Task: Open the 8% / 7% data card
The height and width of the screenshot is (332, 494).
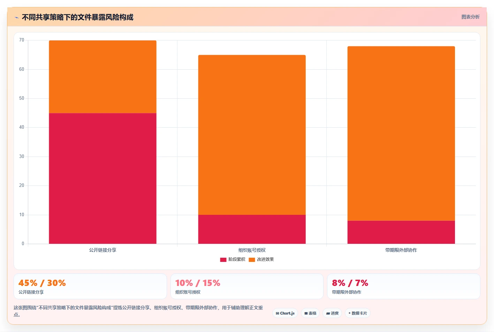Action: point(403,286)
